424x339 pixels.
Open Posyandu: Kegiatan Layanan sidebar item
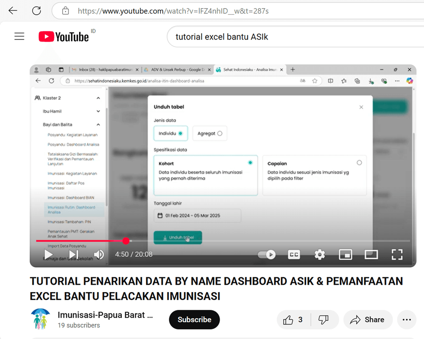(x=73, y=135)
